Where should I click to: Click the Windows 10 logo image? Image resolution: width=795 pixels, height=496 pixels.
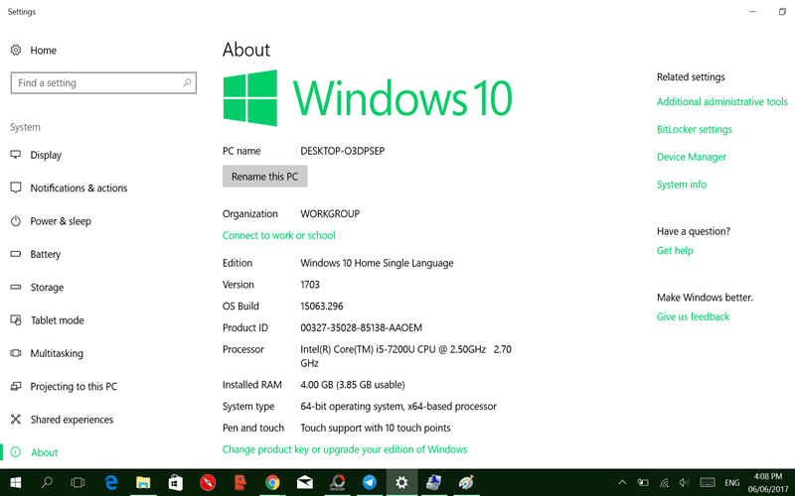click(x=368, y=98)
